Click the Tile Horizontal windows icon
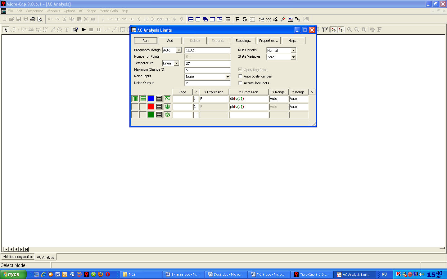The width and height of the screenshot is (447, 279). click(191, 19)
